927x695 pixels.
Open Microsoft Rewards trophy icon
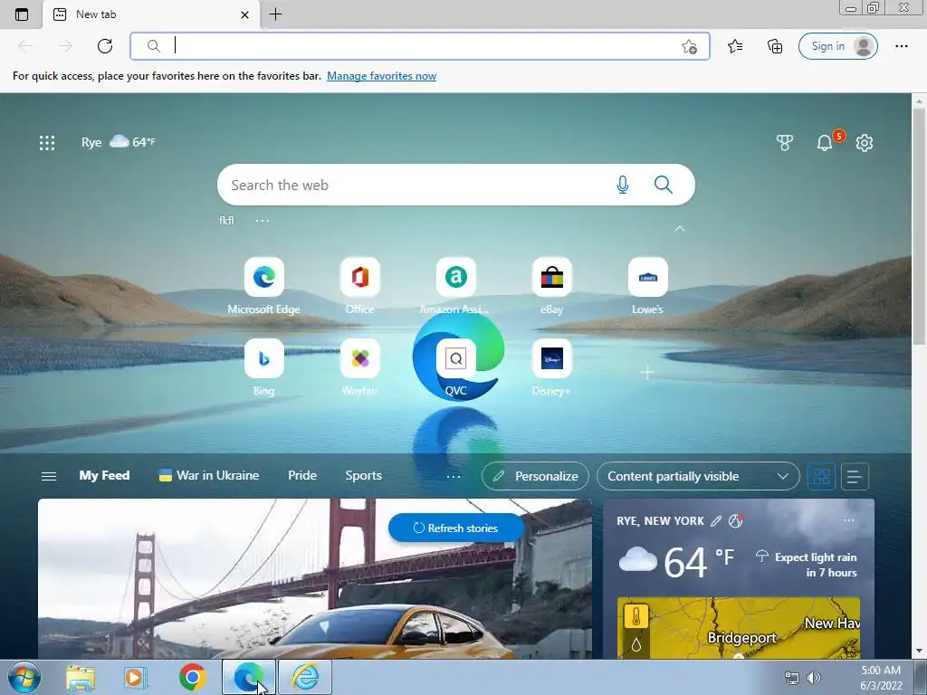tap(784, 142)
